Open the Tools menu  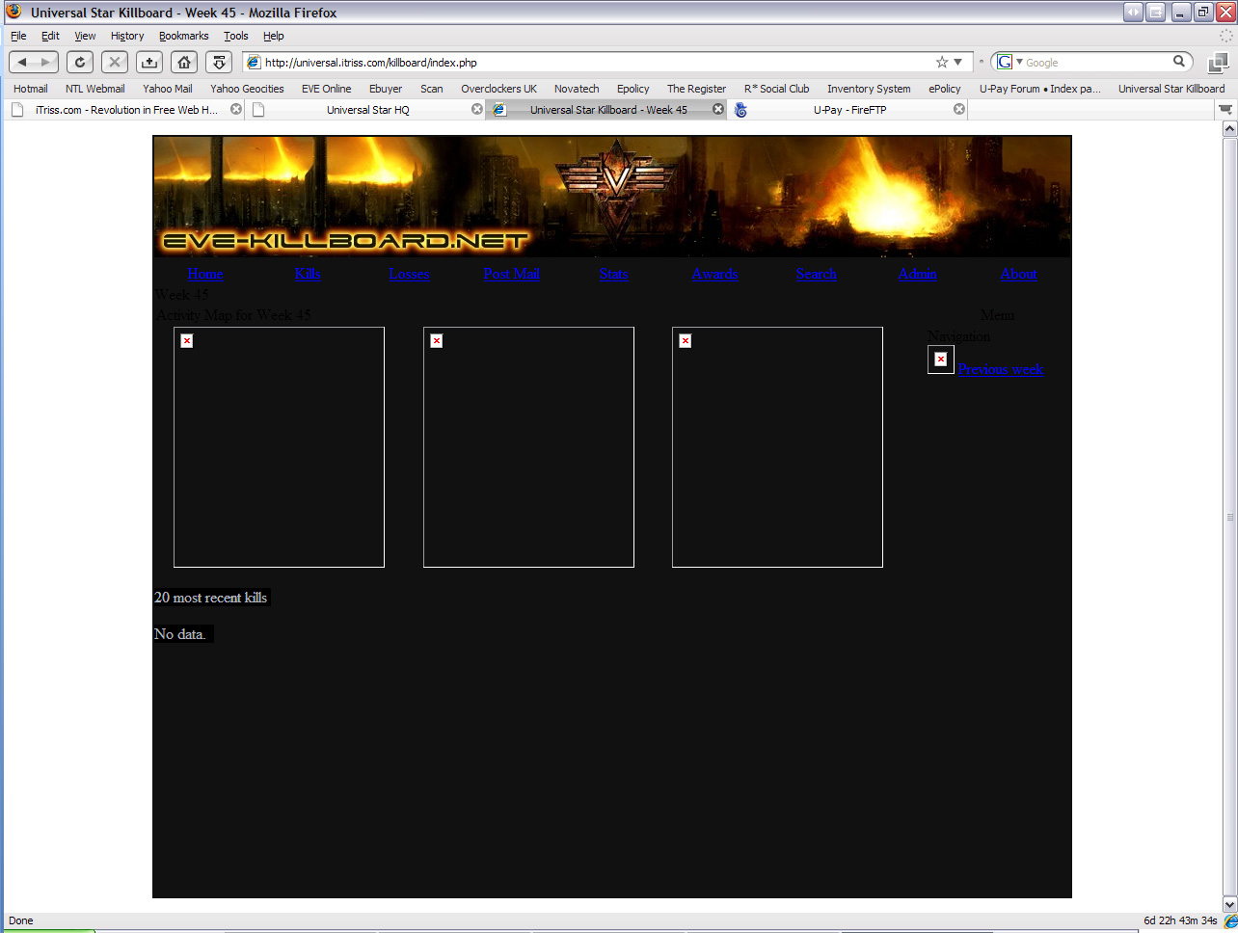(236, 36)
